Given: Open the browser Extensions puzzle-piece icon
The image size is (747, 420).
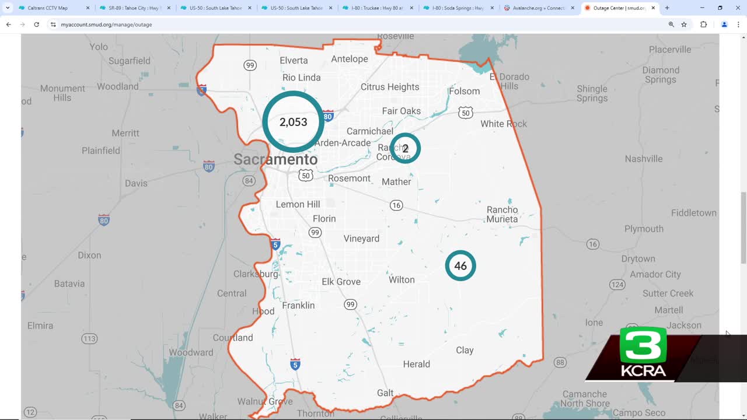Looking at the screenshot, I should pos(703,24).
